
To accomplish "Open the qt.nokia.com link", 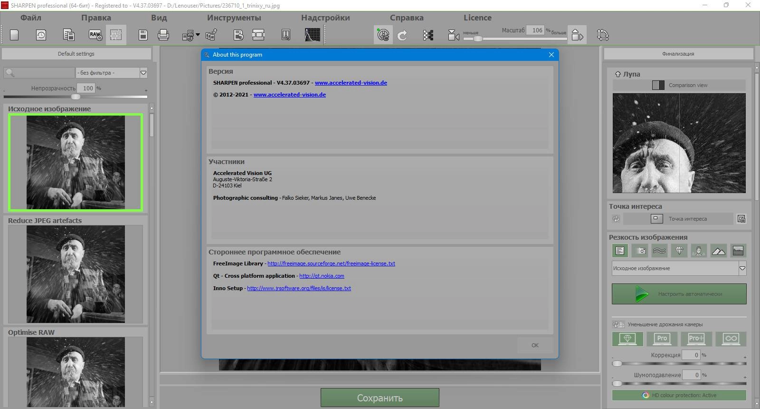I will tap(322, 276).
